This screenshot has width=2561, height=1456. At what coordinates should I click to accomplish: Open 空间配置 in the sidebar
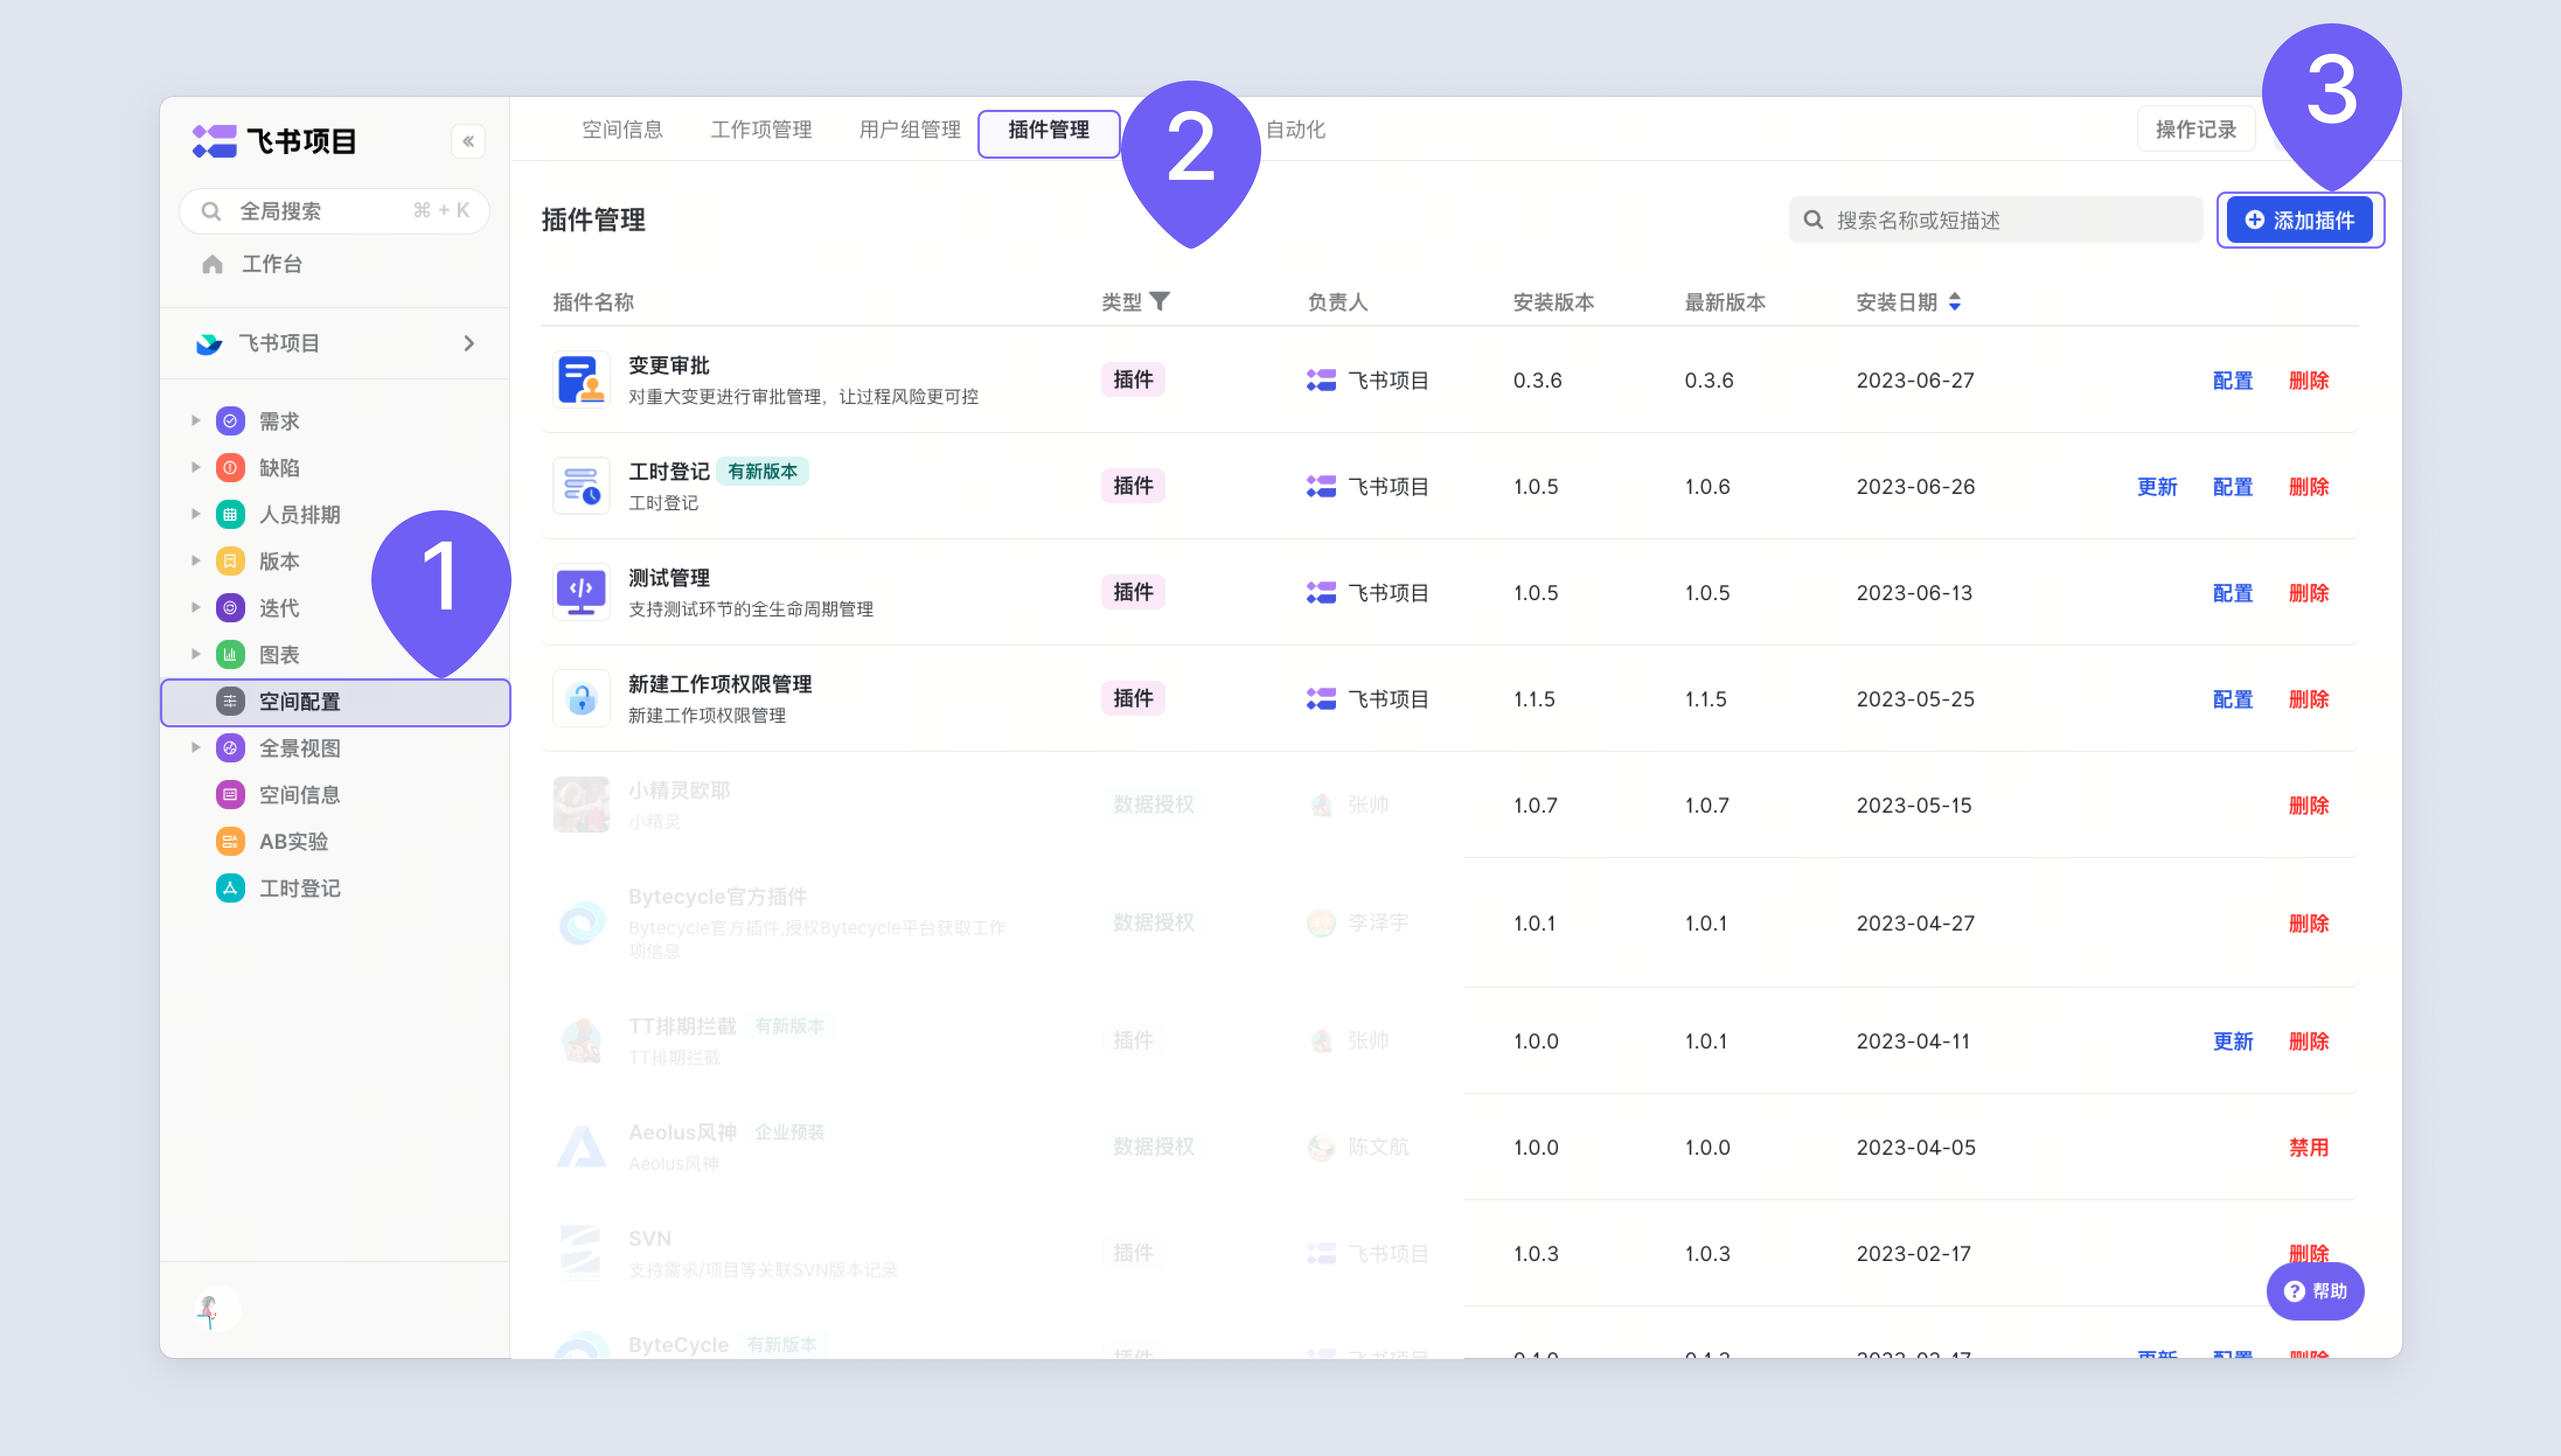pos(336,702)
